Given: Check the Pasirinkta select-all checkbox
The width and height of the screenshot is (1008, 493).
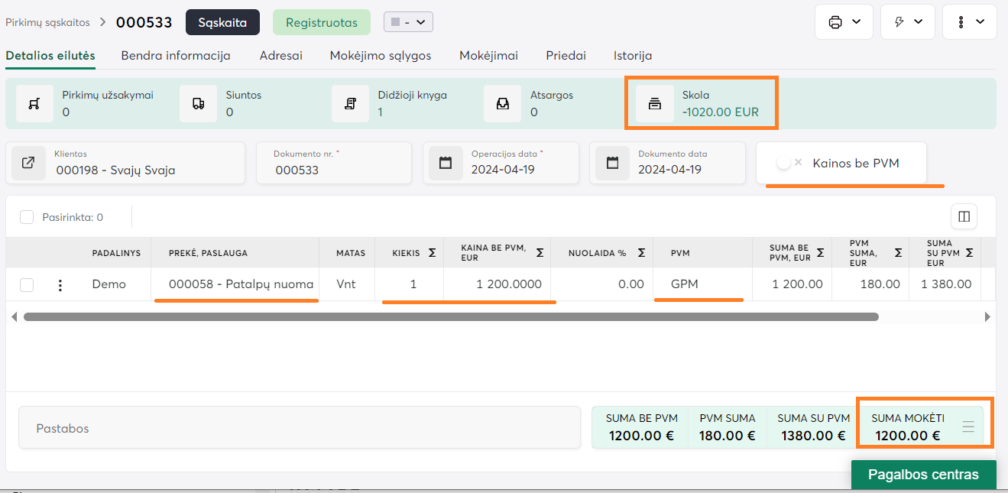Looking at the screenshot, I should pyautogui.click(x=27, y=217).
